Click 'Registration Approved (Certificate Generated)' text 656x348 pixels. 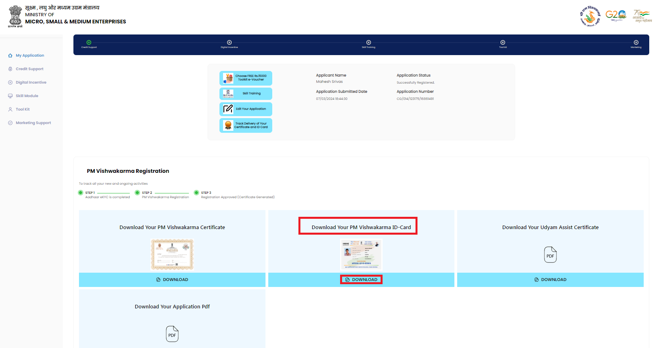tap(238, 197)
